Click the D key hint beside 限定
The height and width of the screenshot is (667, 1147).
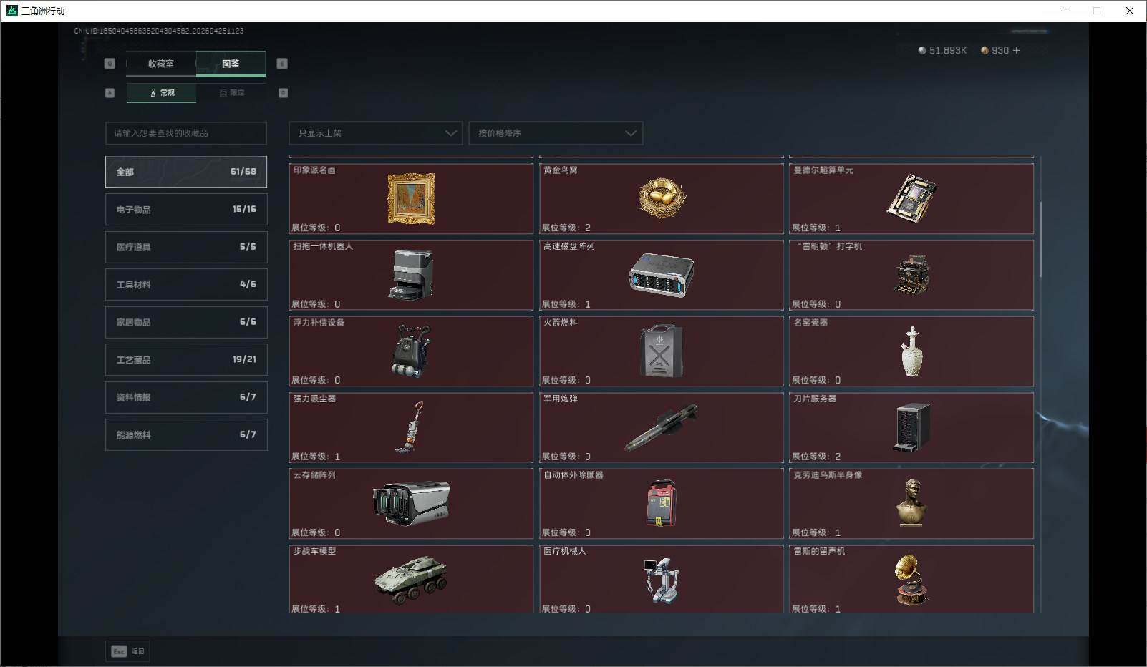283,93
